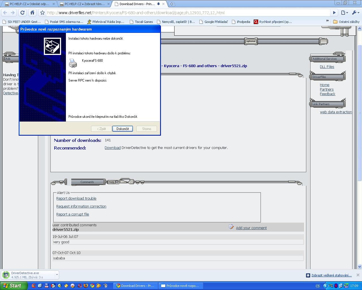Go back to the previous page
This screenshot has width=362, height=290.
(x=5, y=12)
